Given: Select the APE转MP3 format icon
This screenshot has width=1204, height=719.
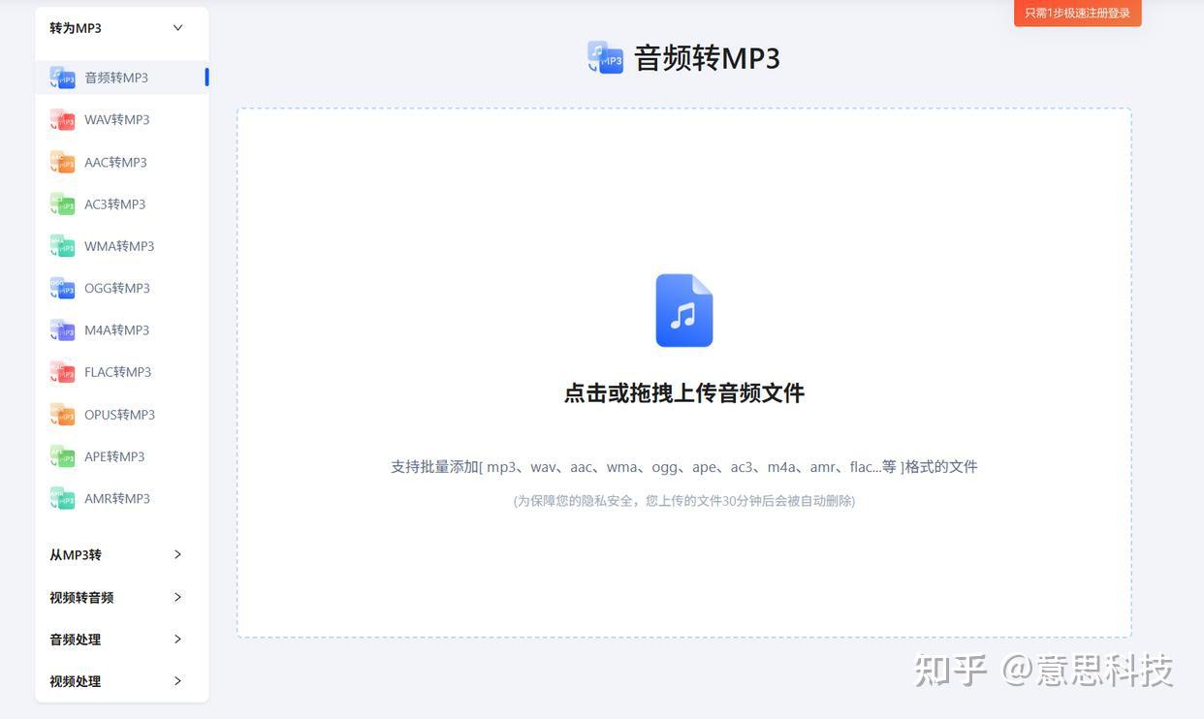Looking at the screenshot, I should tap(63, 455).
